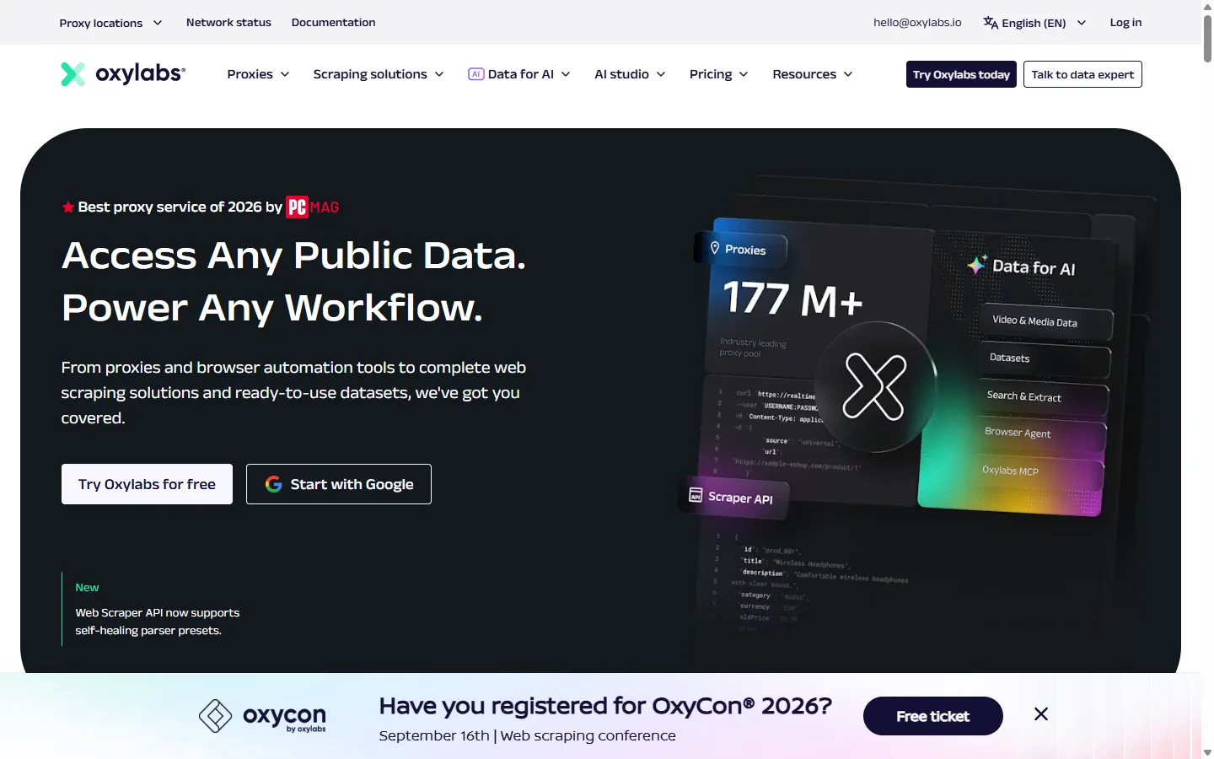This screenshot has height=759, width=1214.
Task: Click the Oxylabs MCP card
Action: (x=1038, y=472)
